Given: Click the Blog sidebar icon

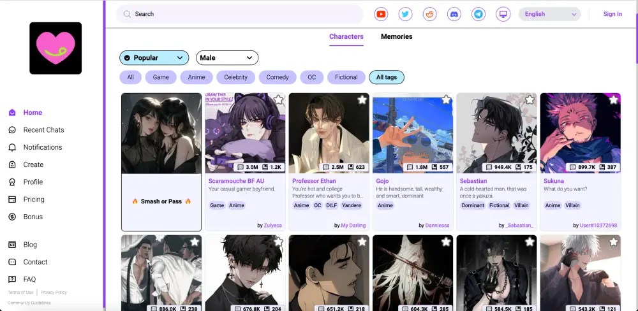Looking at the screenshot, I should [12, 245].
